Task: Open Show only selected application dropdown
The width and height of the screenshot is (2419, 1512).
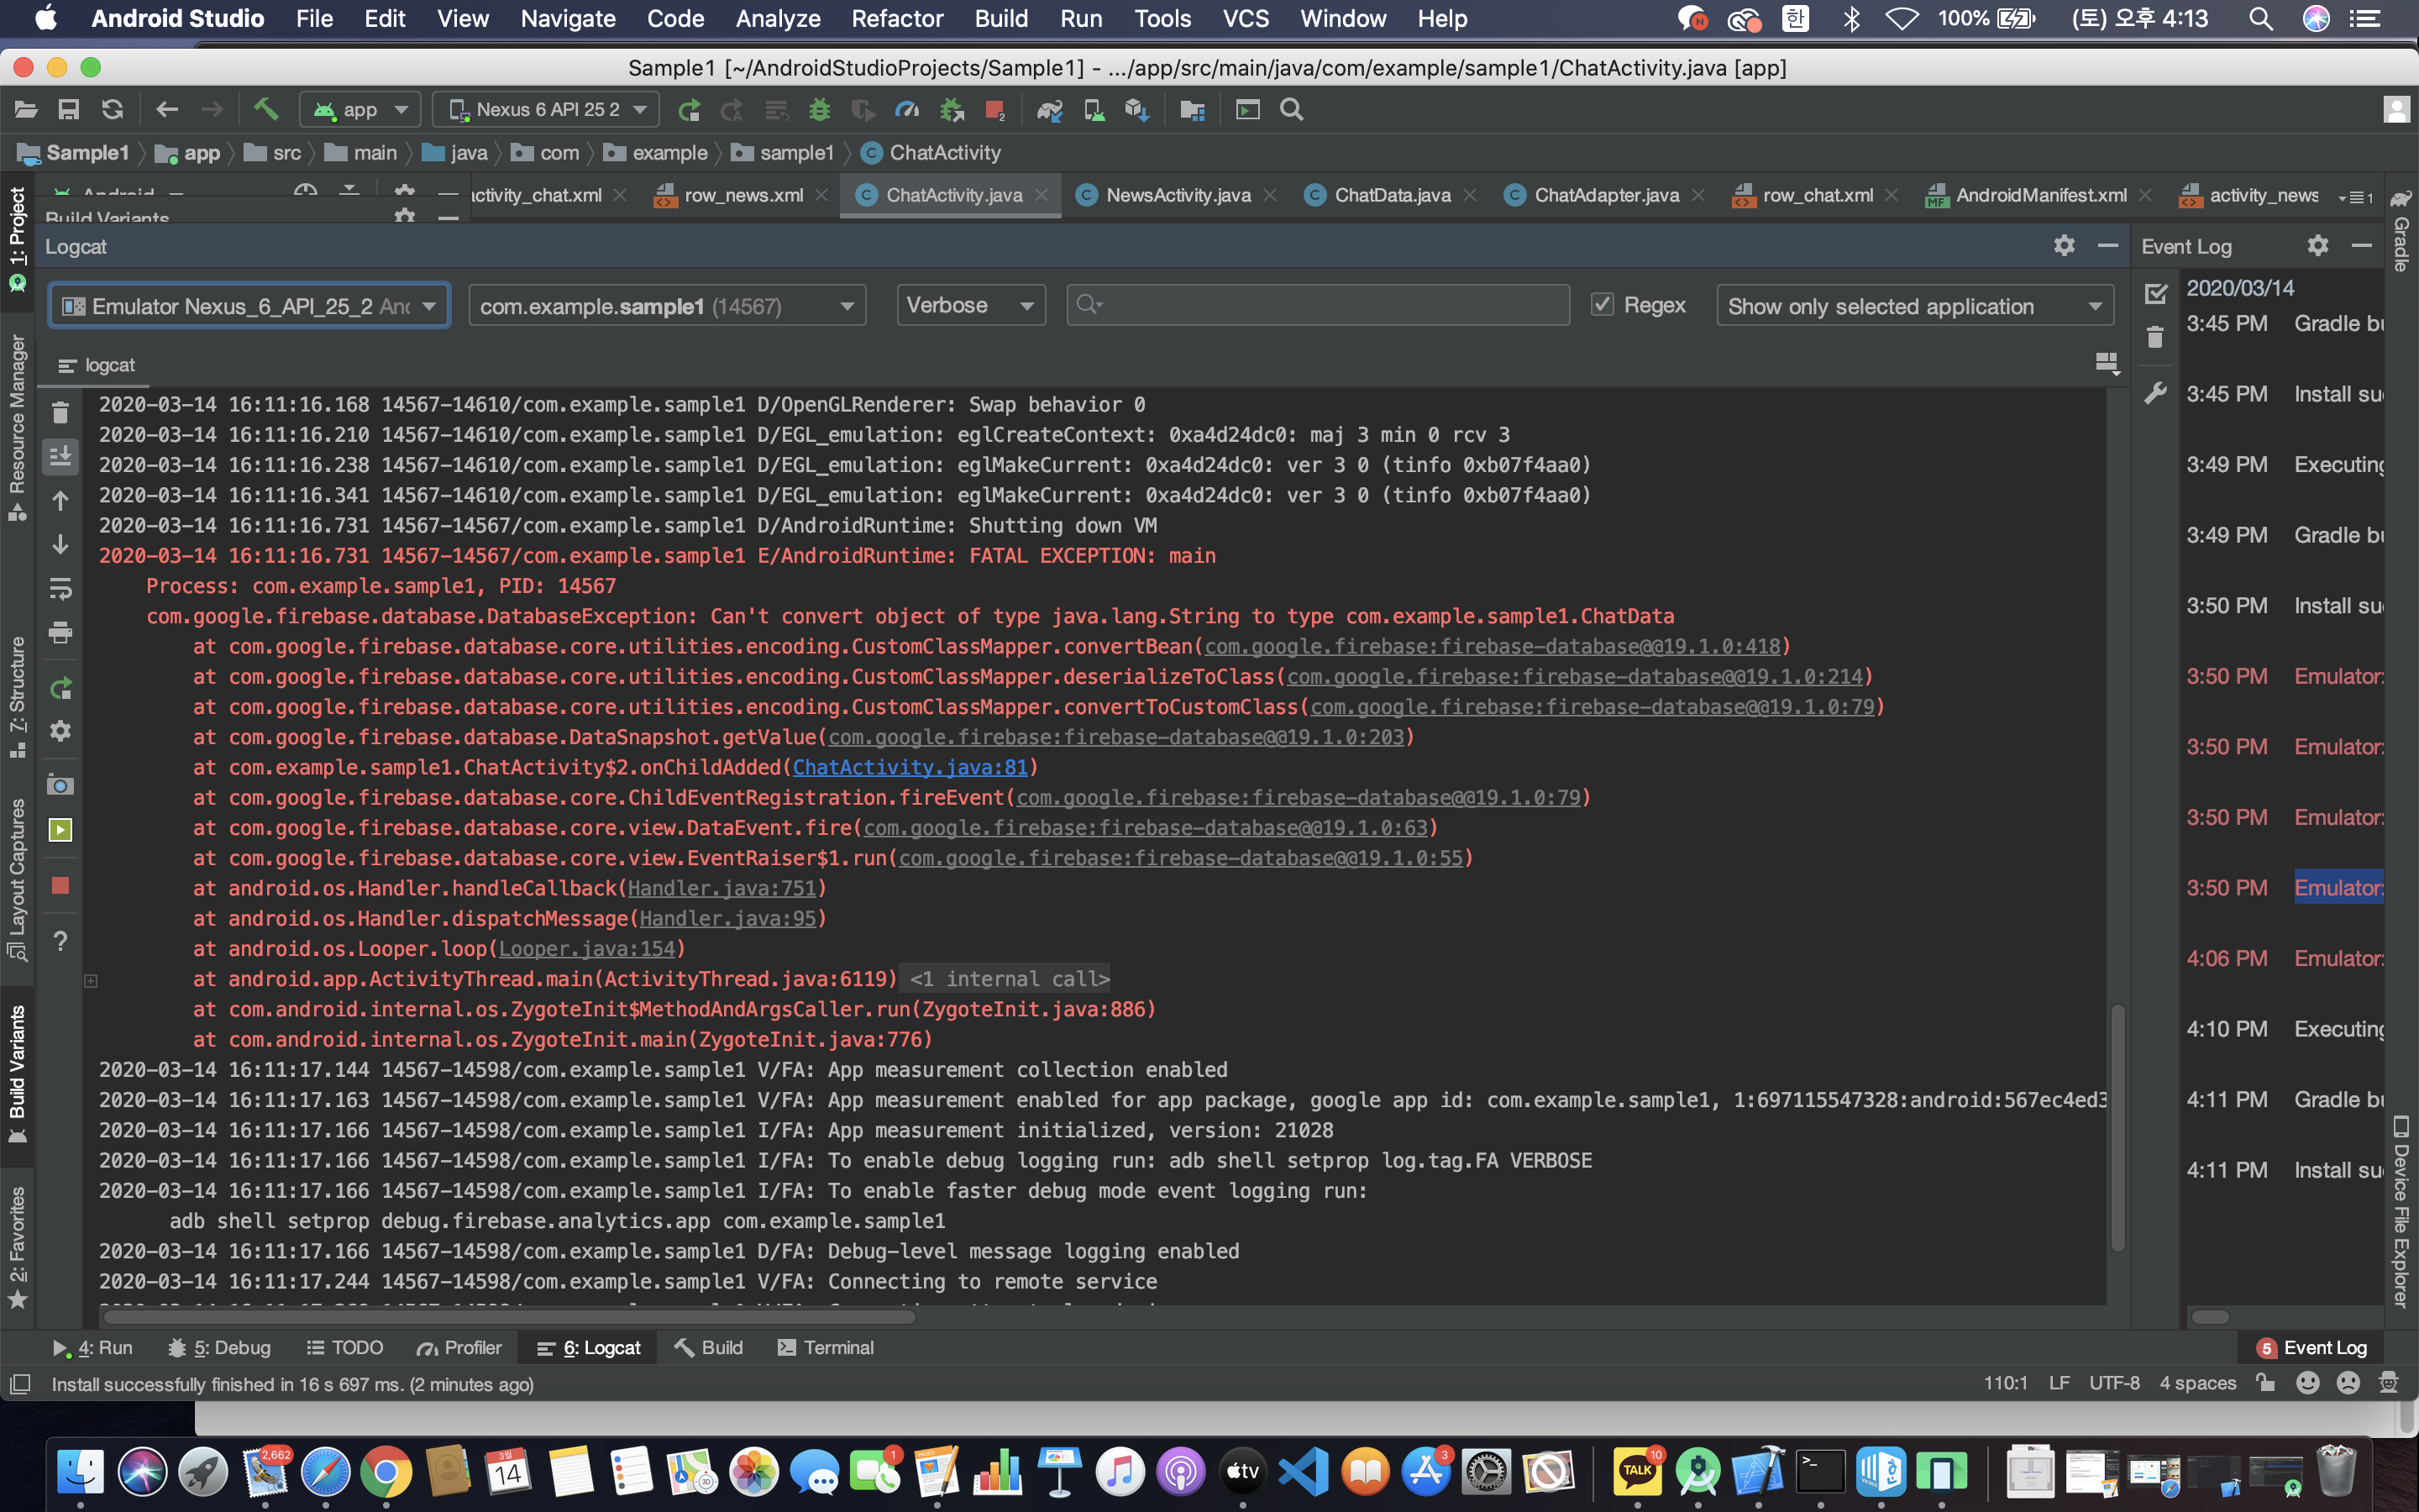Action: 1913,306
